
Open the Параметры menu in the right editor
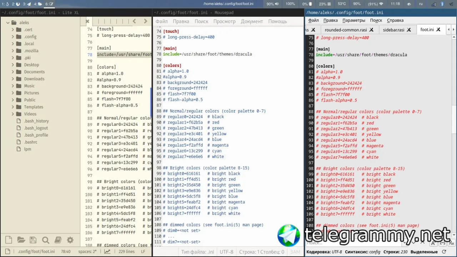tap(354, 20)
